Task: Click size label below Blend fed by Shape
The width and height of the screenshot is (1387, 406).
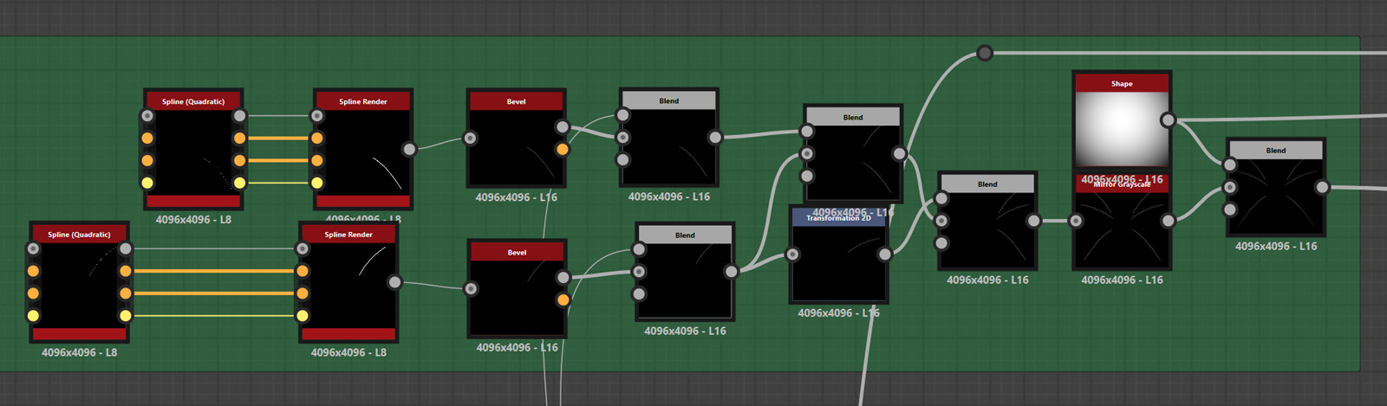Action: click(x=1276, y=246)
